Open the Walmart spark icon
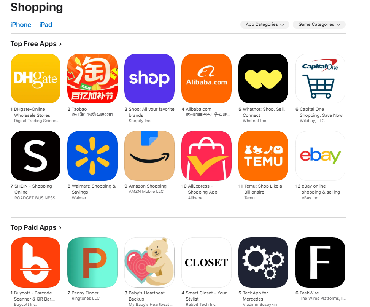Viewport: 370px width, 307px height. pos(92,156)
